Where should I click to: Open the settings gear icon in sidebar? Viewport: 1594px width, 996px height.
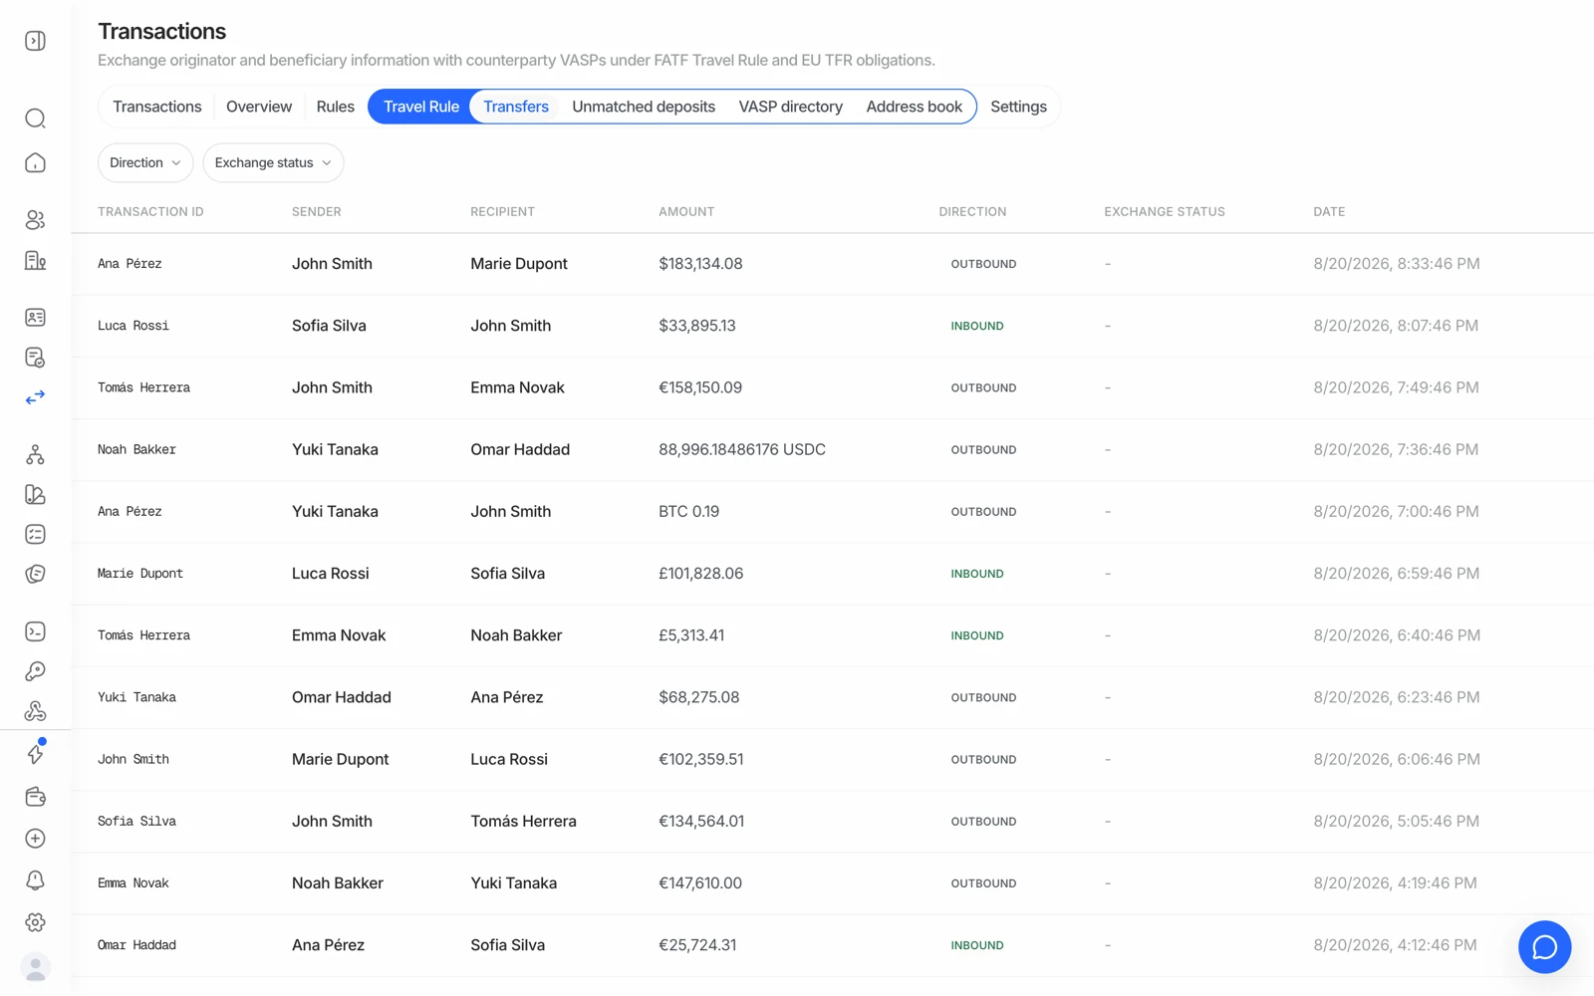(x=35, y=922)
